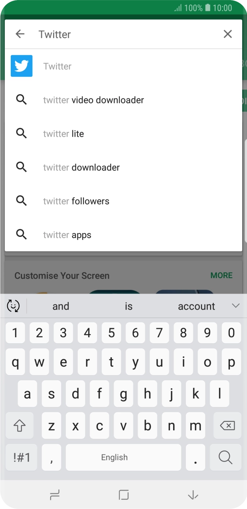The height and width of the screenshot is (509, 247).
Task: Switch to the symbols keyboard with !#1
Action: click(x=21, y=457)
